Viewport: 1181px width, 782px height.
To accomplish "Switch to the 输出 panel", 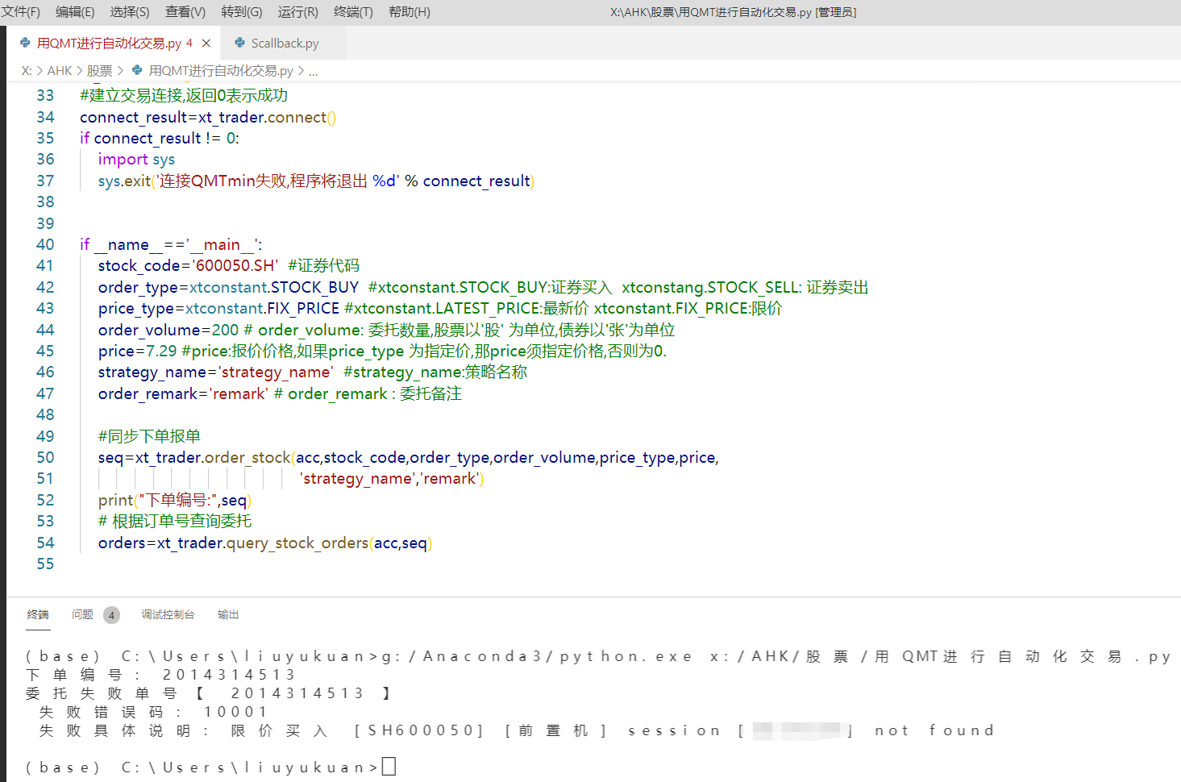I will click(227, 614).
